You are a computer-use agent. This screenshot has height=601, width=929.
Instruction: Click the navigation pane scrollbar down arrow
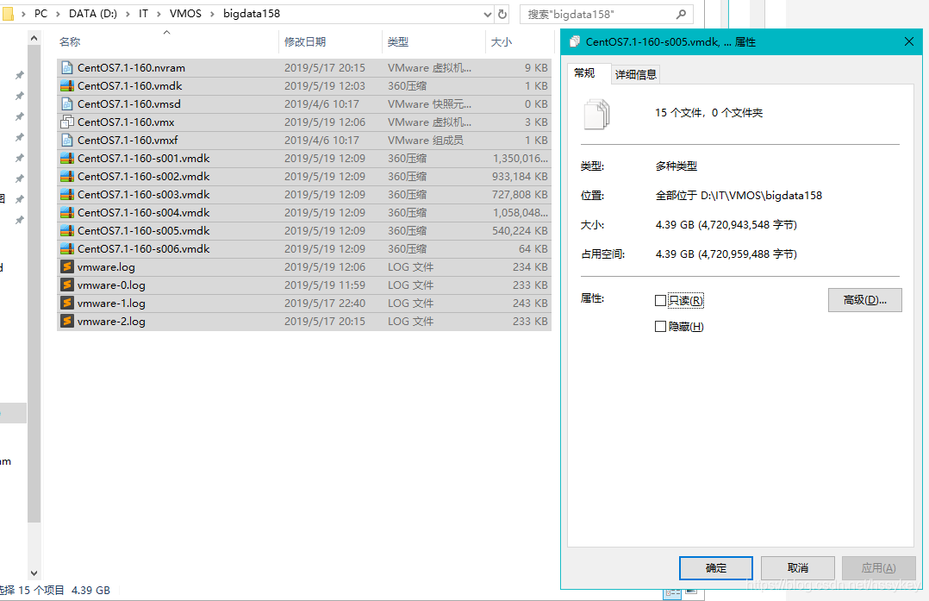(34, 573)
